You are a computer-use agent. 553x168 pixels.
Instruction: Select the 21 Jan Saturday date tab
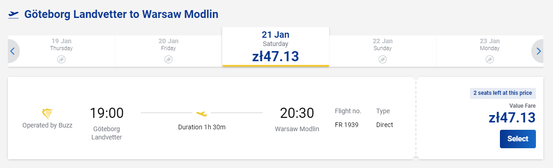coord(276,47)
